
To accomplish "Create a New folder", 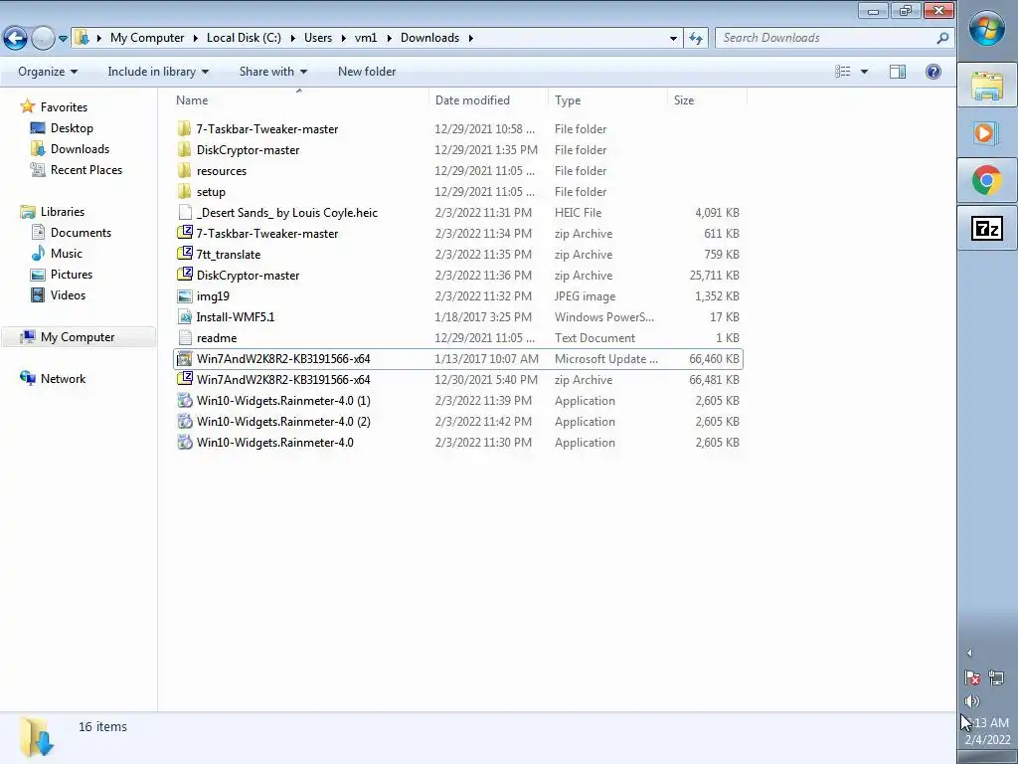I will 366,72.
